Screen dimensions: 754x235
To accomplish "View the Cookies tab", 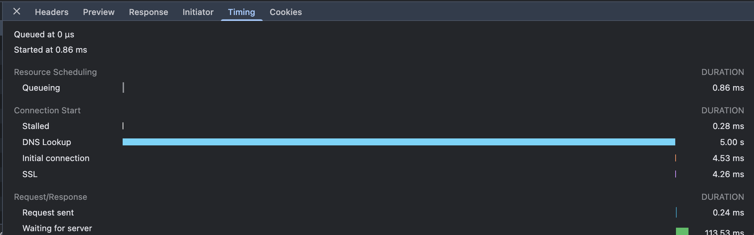I will tap(286, 12).
